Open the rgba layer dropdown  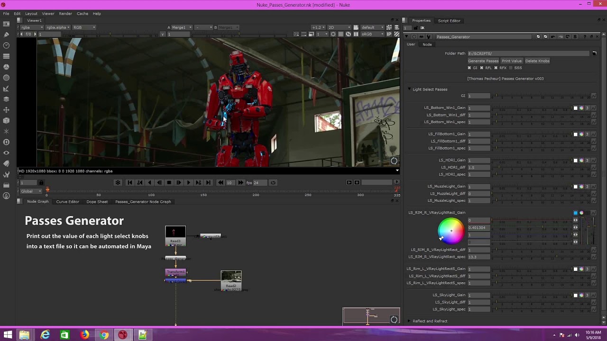tap(32, 27)
